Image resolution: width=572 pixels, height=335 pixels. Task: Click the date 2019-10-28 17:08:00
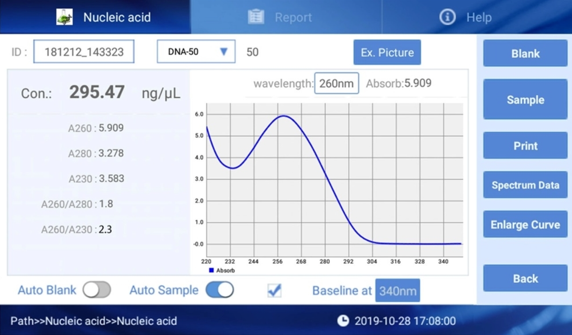tap(405, 321)
